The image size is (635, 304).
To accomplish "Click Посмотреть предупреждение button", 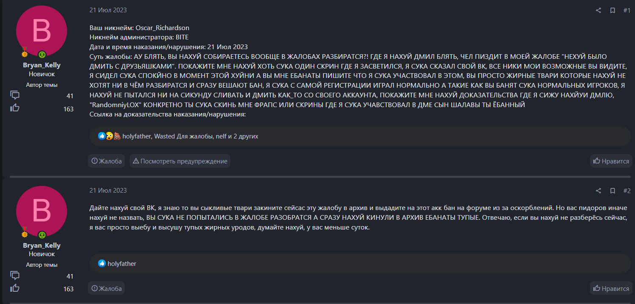I will [x=180, y=161].
